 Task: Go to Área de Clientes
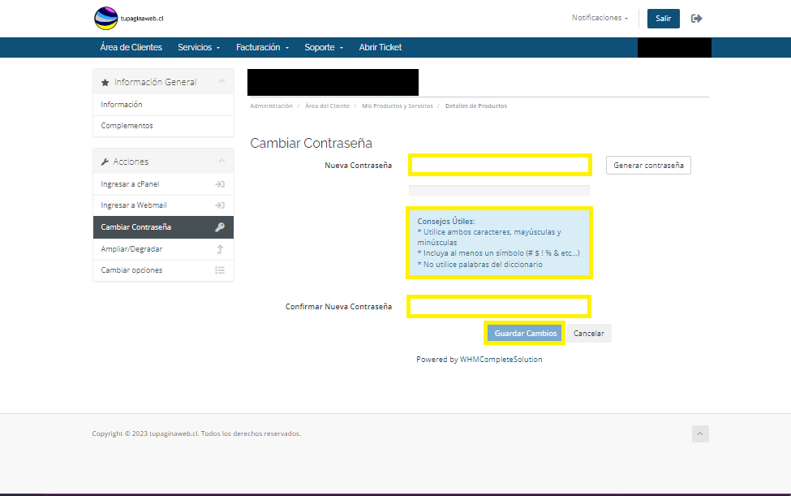(x=131, y=48)
